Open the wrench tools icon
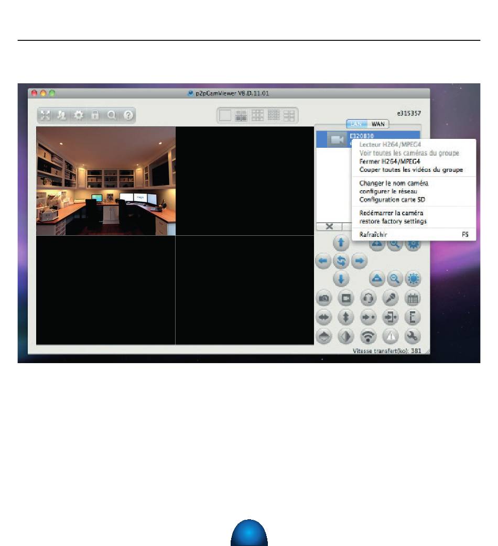This screenshot has width=498, height=546. coord(413,336)
